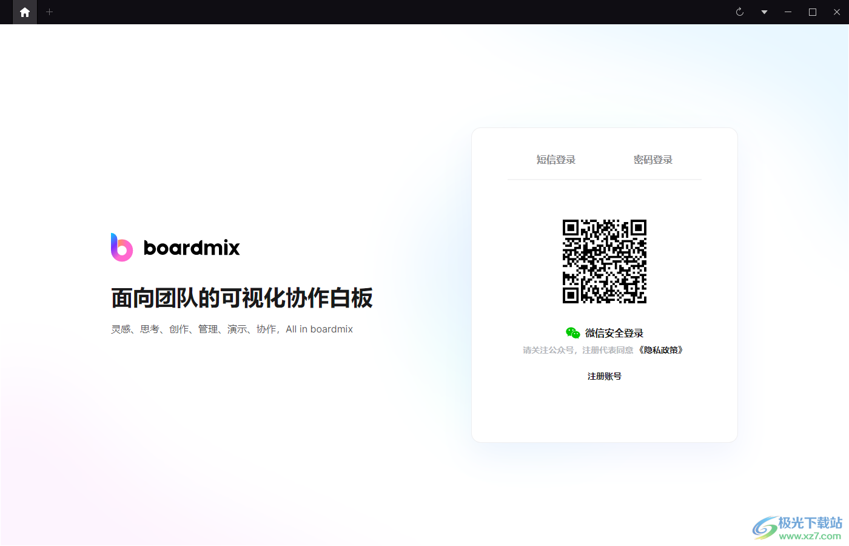Switch to 密码登录 tab
The width and height of the screenshot is (849, 546).
[x=653, y=160]
